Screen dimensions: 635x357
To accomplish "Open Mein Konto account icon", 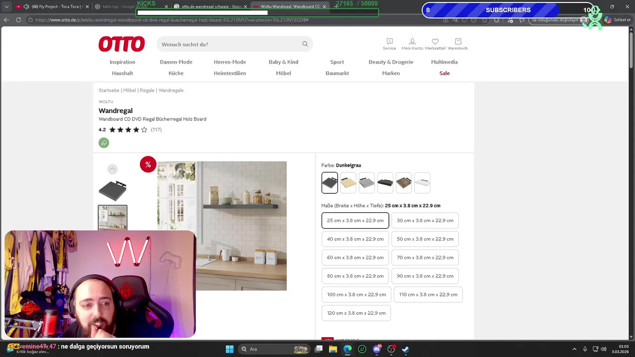I will point(412,44).
